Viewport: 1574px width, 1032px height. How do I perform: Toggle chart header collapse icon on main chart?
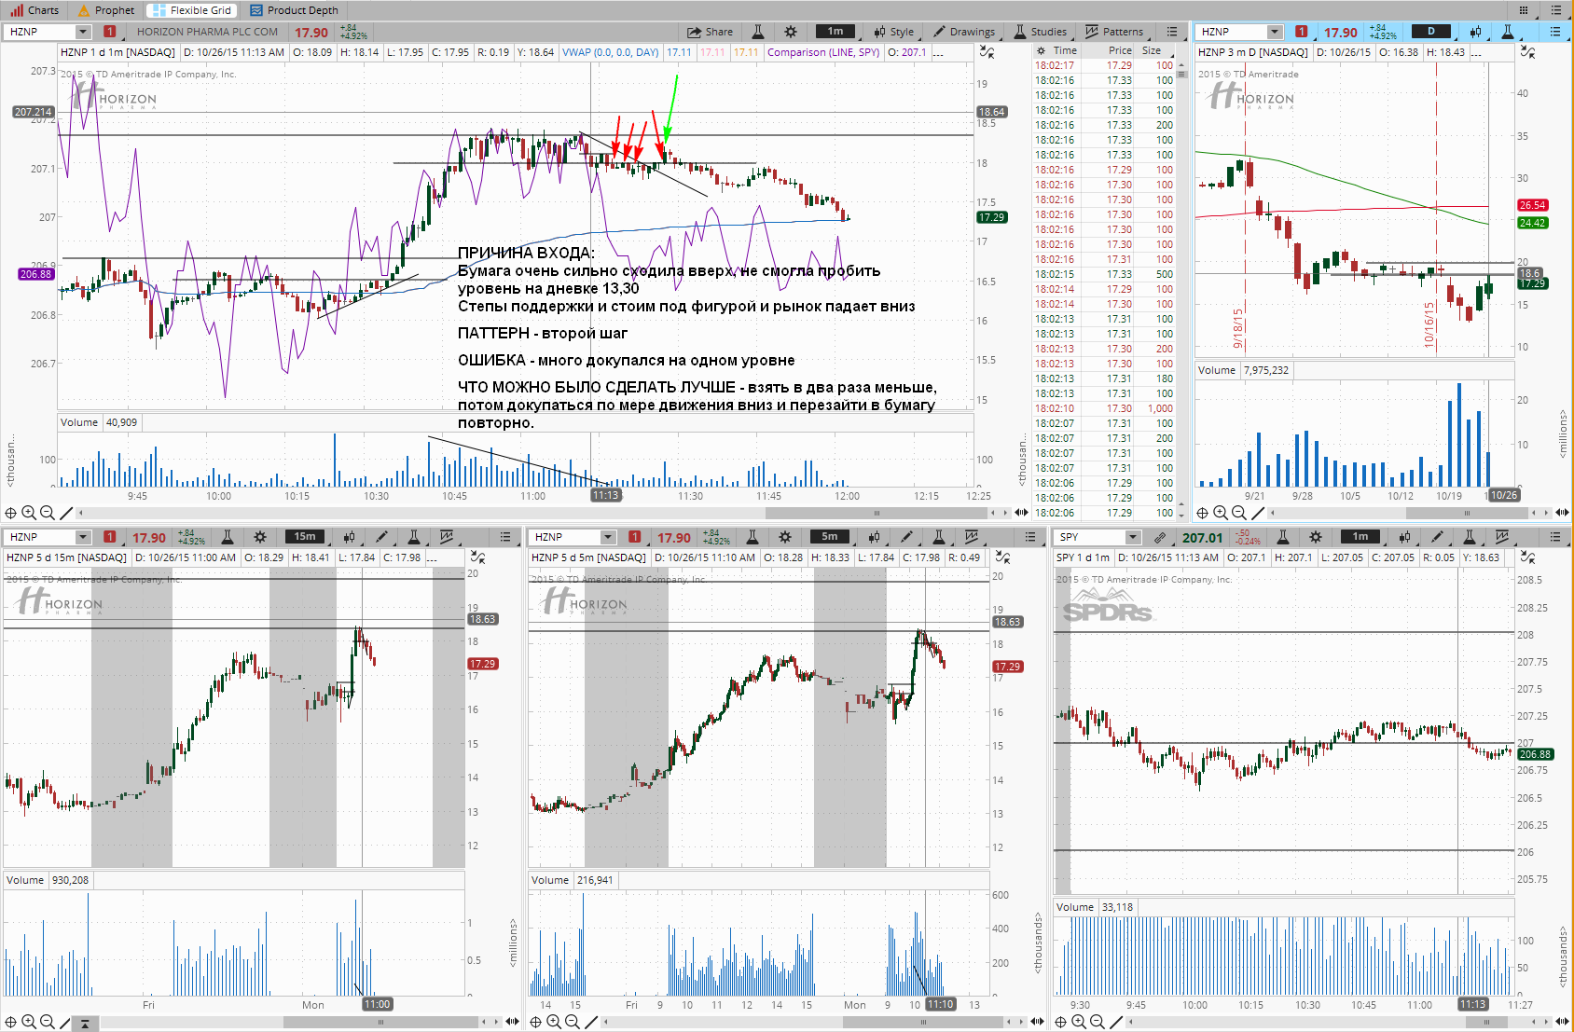coord(987,52)
